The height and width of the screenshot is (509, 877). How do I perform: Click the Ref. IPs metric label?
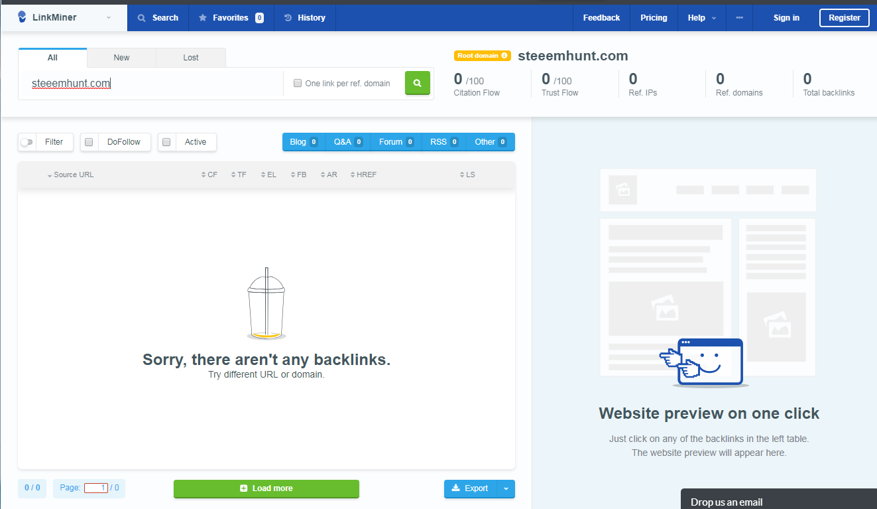[643, 93]
